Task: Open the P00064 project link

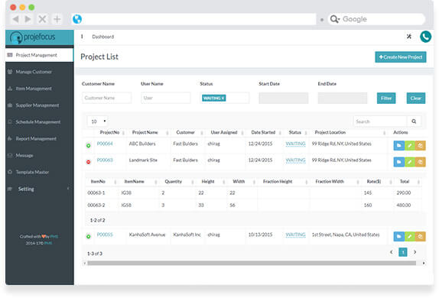Action: pos(105,144)
